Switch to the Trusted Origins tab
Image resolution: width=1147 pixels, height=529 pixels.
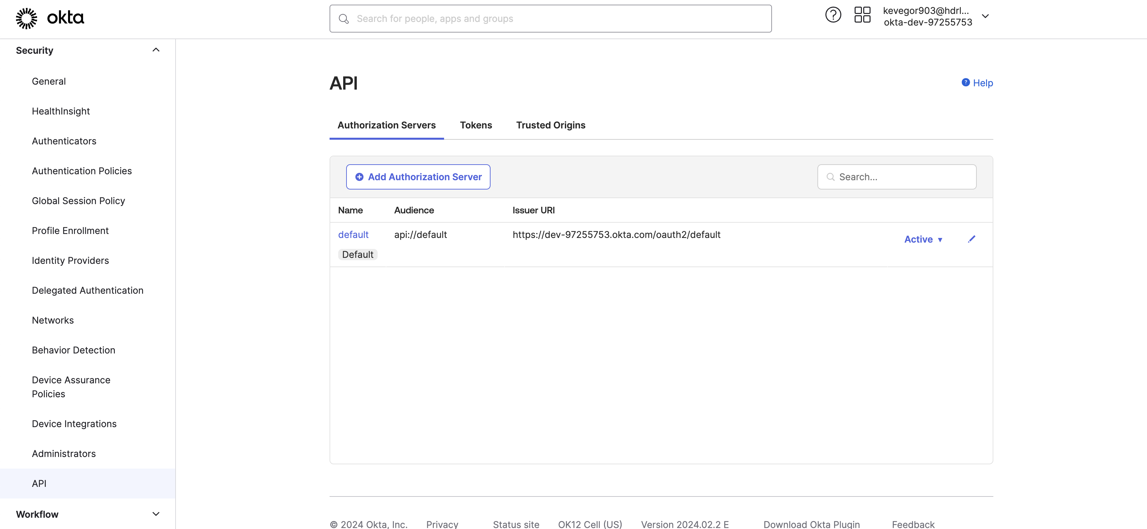550,125
